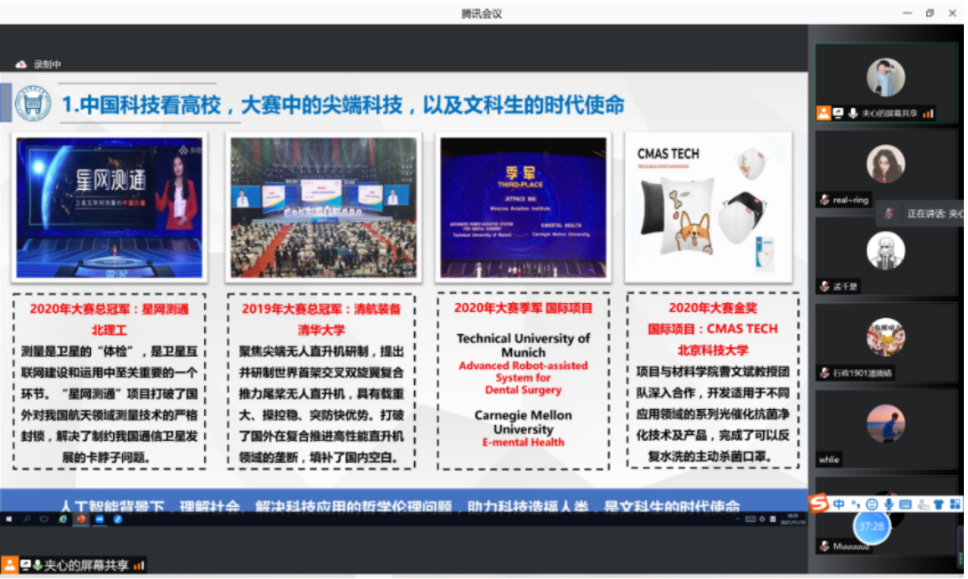Select whlie participant tile

[x=885, y=427]
